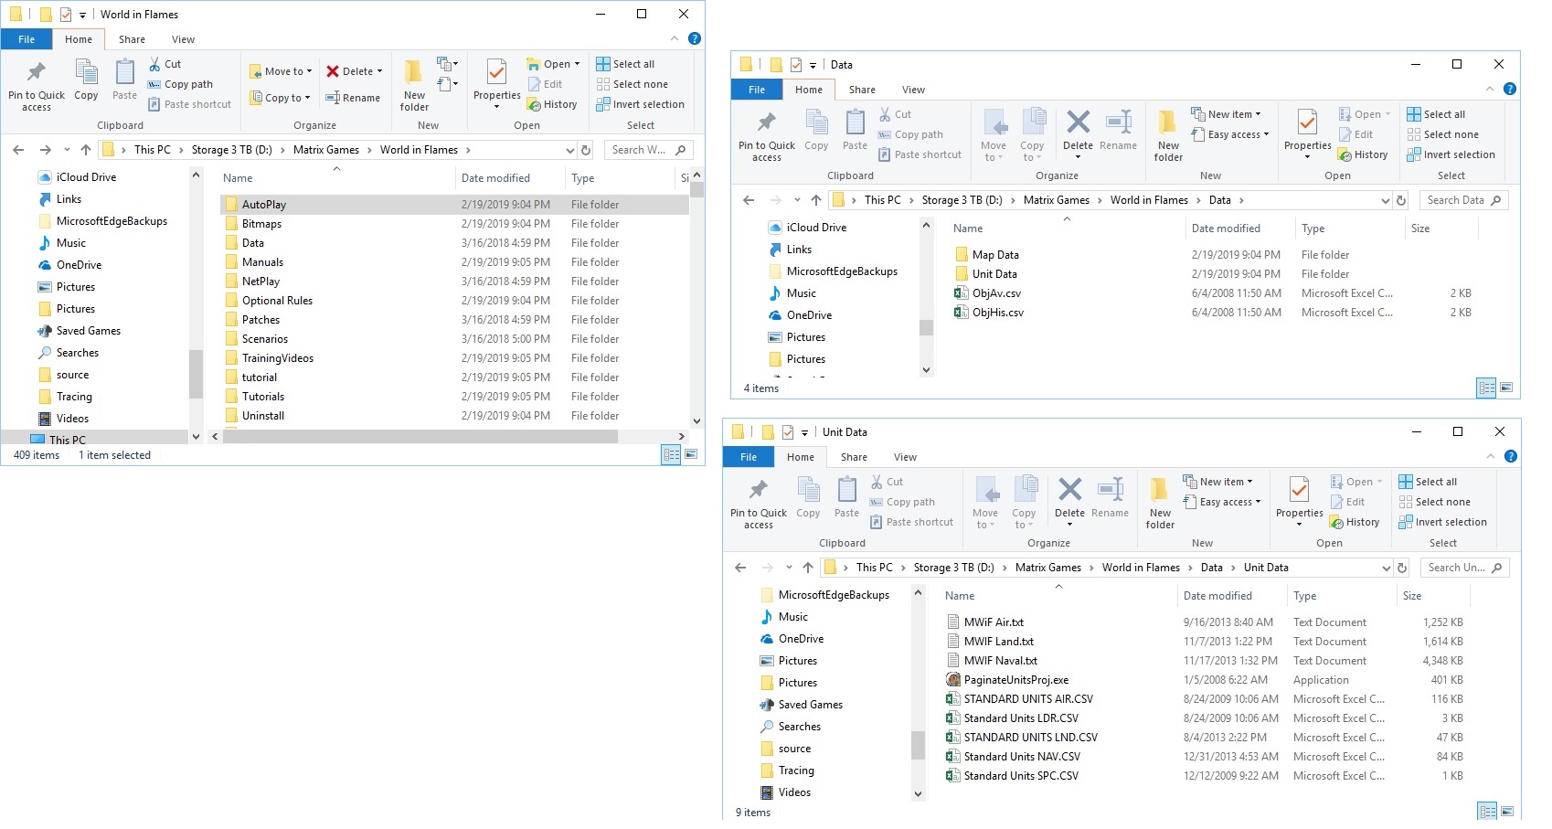Open Properties from the Data window ribbon
The image size is (1552, 829).
1306,131
